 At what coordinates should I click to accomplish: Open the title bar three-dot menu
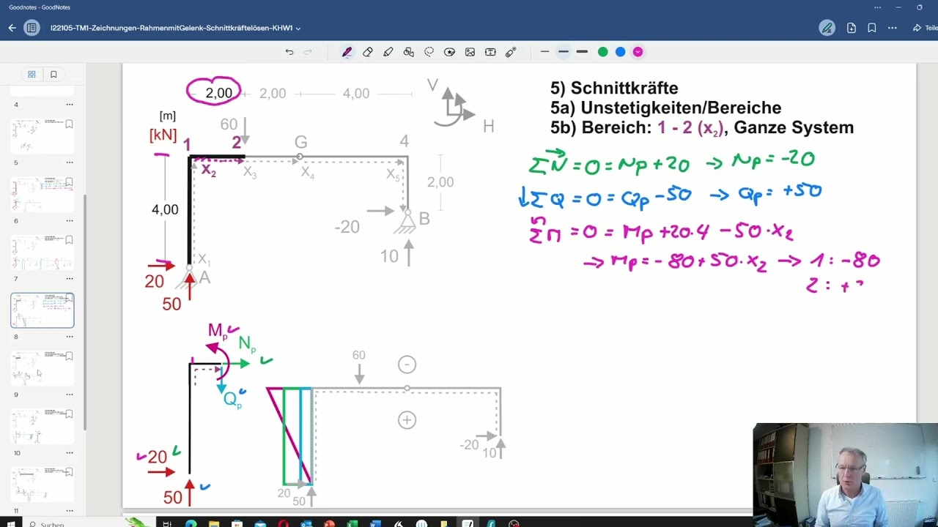coord(877,7)
